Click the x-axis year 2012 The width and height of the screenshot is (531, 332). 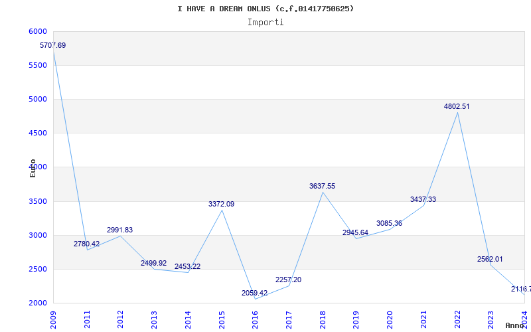(x=121, y=320)
